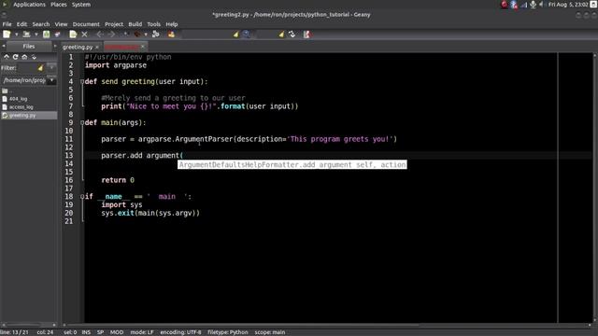This screenshot has height=336, width=598.
Task: Jump to line using the goto icon
Action: 292,35
